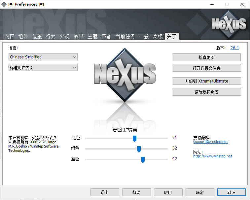250x200 pixels.
Task: Click the copyright notice text
Action: [x=33, y=144]
